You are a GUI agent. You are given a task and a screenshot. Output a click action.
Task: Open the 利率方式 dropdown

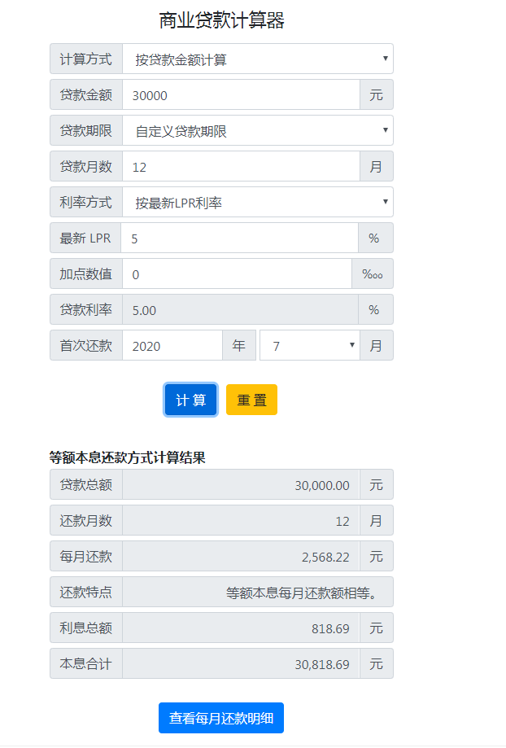[x=257, y=203]
